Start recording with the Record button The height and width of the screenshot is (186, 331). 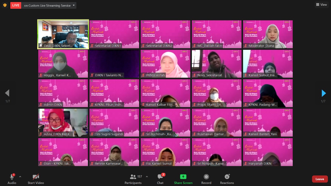point(206,179)
